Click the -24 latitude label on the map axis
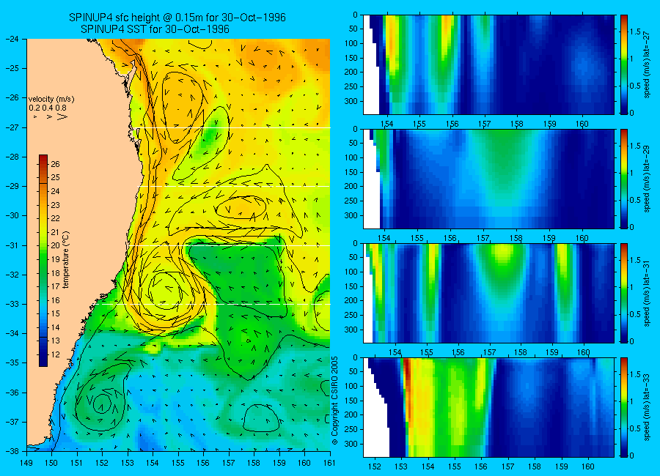 [13, 39]
